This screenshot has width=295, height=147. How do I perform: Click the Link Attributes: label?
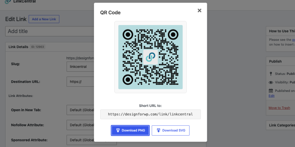[x=21, y=96]
